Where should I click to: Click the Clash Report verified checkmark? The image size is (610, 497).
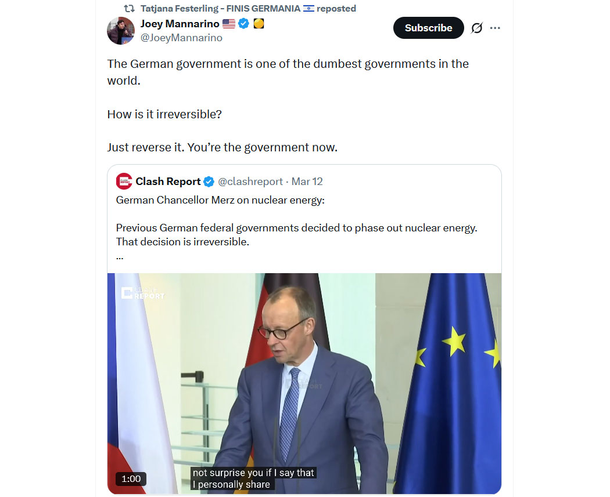(x=209, y=182)
